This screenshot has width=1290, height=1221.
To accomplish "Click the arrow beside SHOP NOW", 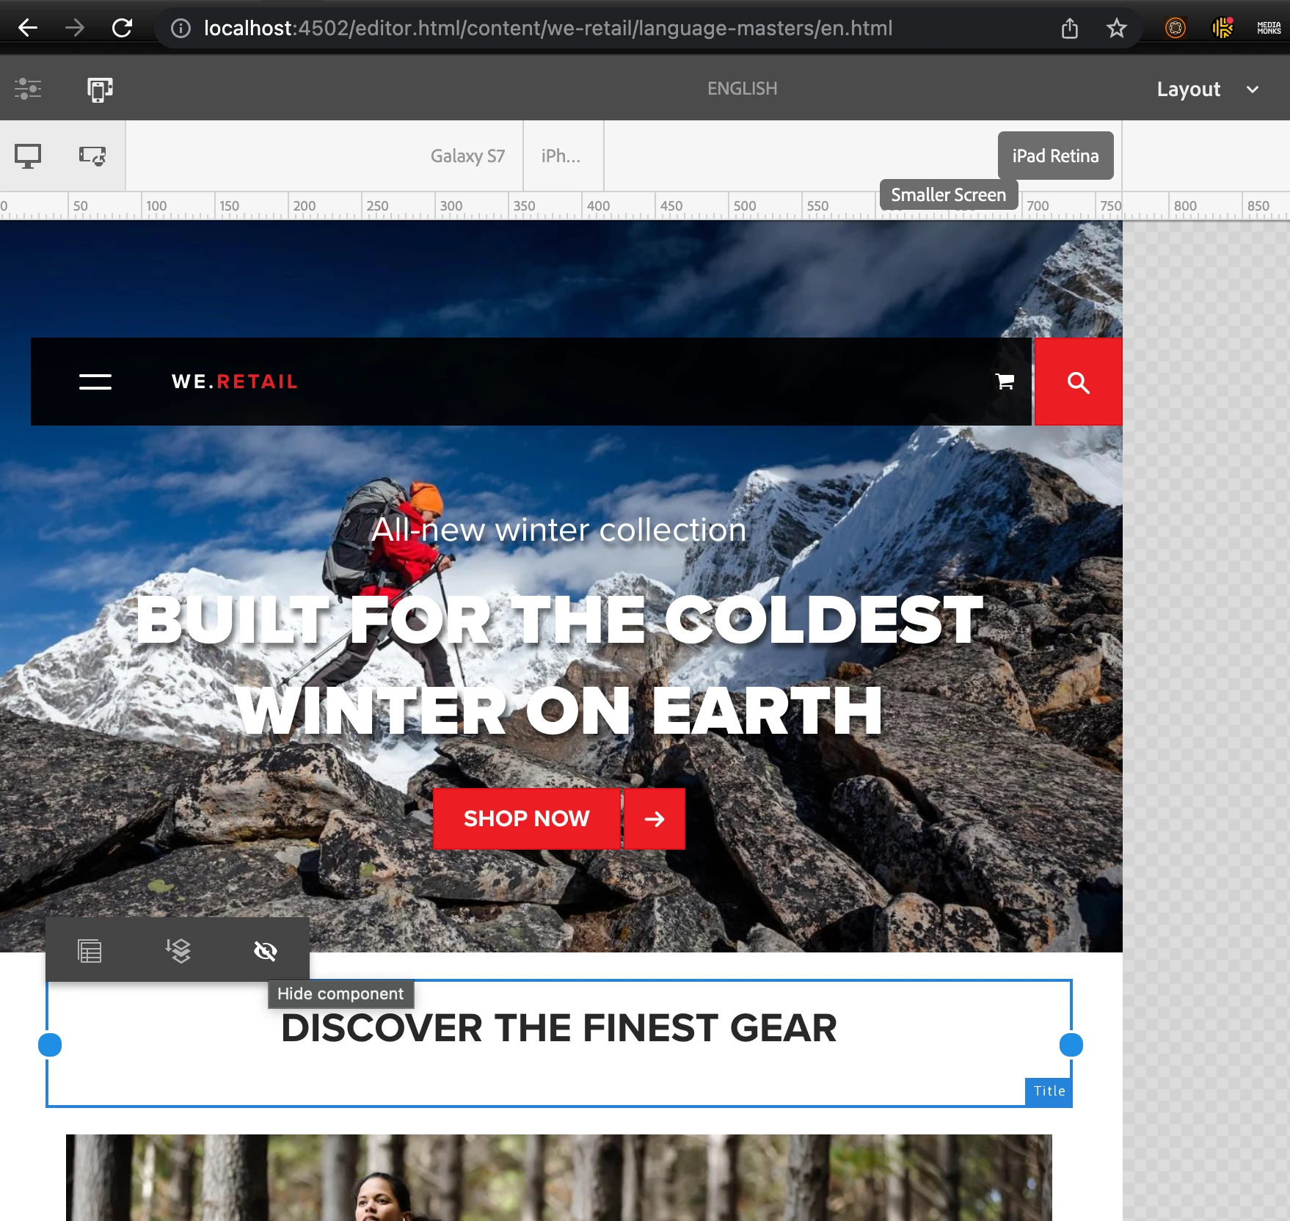I will [x=655, y=819].
